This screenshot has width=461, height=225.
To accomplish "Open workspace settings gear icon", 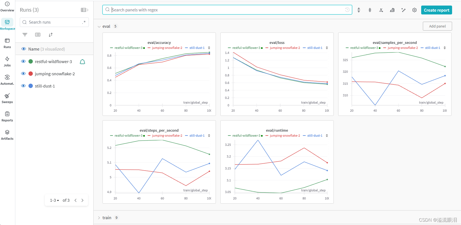I will (x=414, y=10).
